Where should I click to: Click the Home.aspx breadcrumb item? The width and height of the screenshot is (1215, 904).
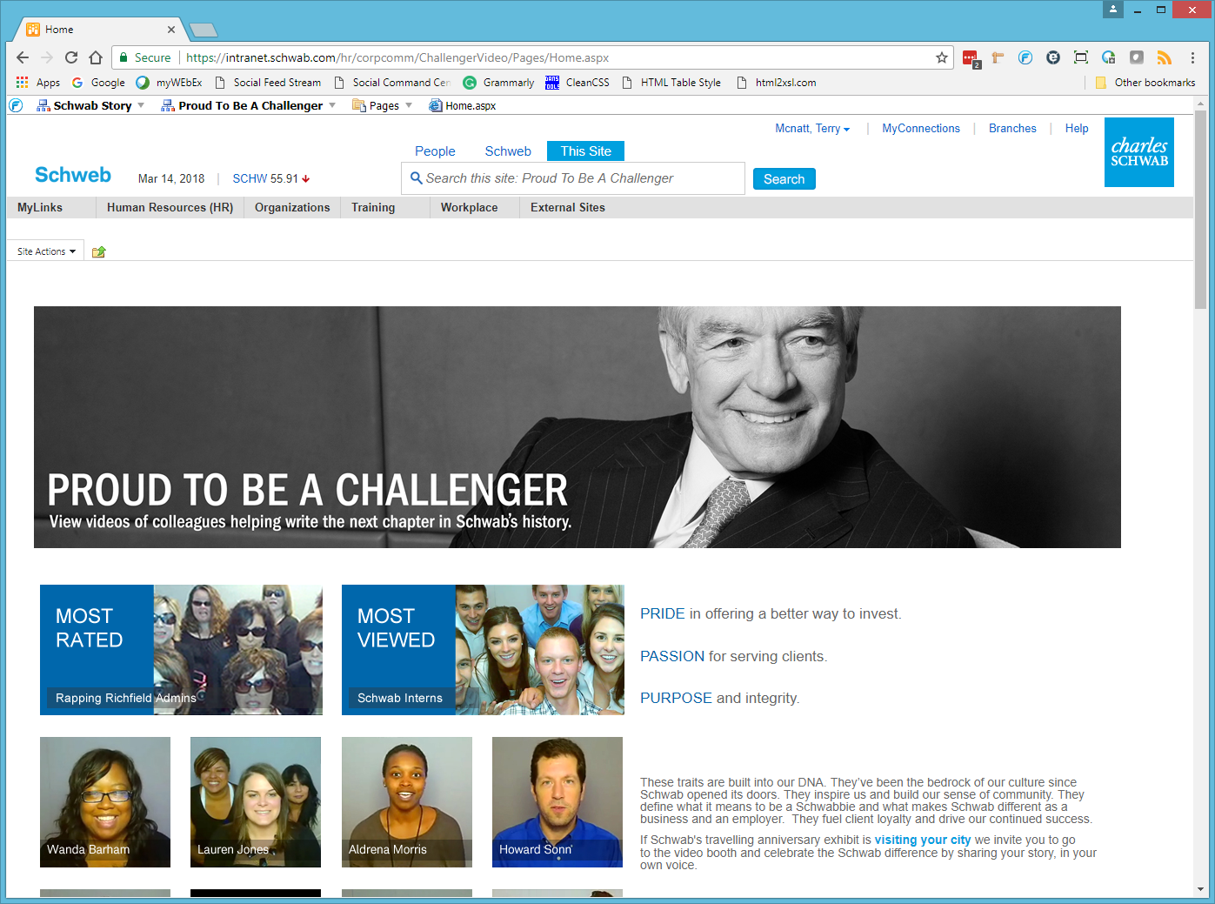(463, 105)
